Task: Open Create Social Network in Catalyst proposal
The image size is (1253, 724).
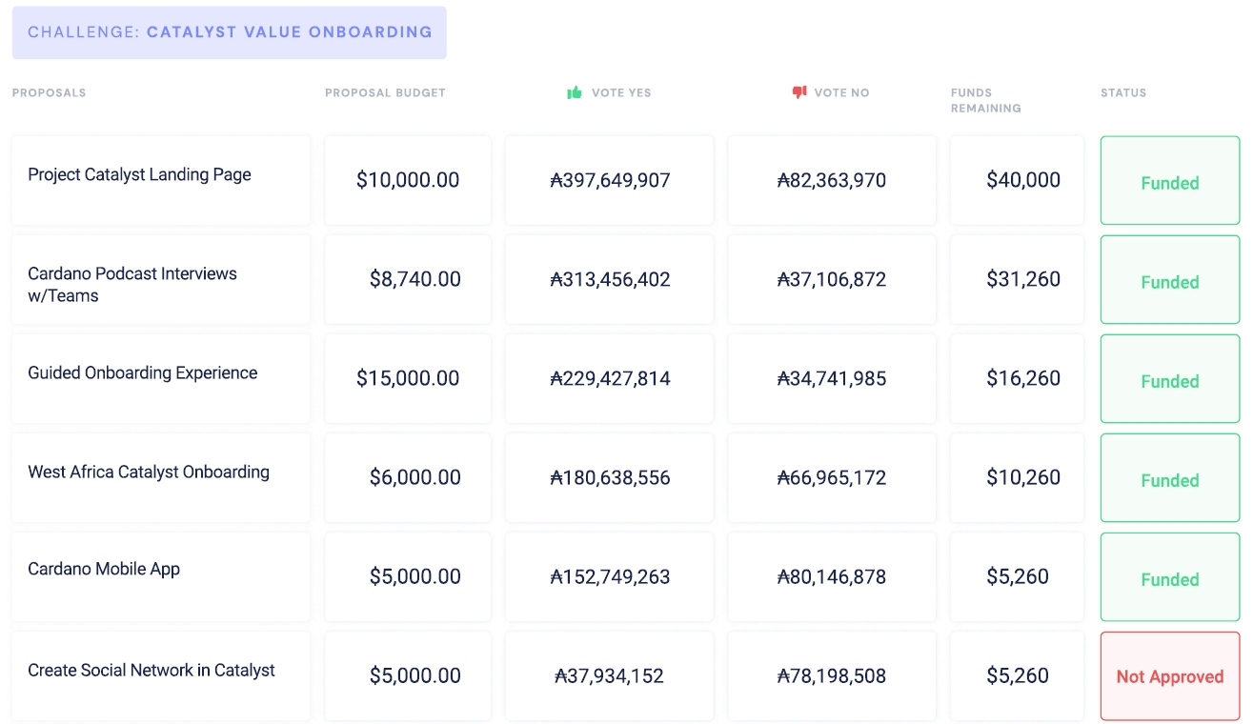Action: [151, 671]
